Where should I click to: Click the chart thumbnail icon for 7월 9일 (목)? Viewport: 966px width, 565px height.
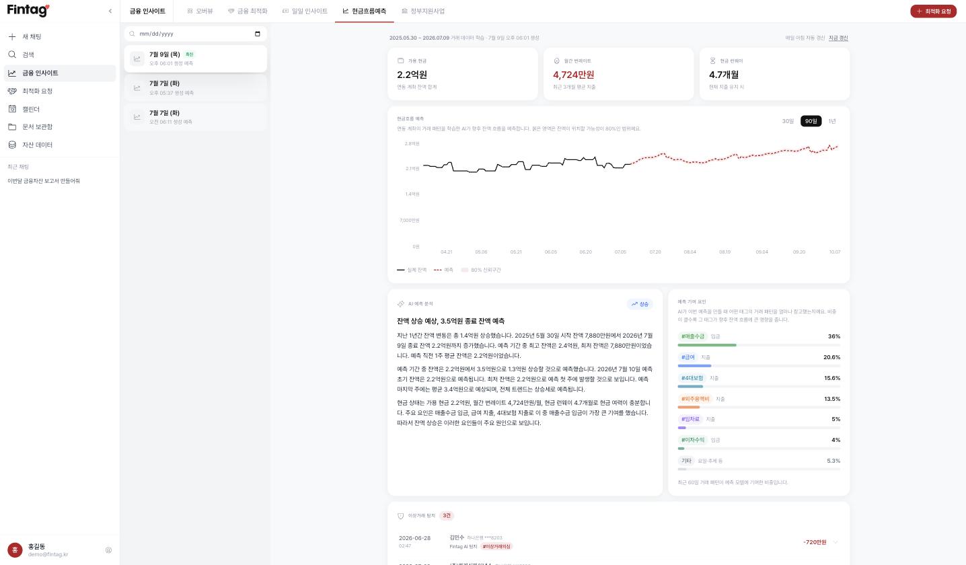pyautogui.click(x=137, y=59)
